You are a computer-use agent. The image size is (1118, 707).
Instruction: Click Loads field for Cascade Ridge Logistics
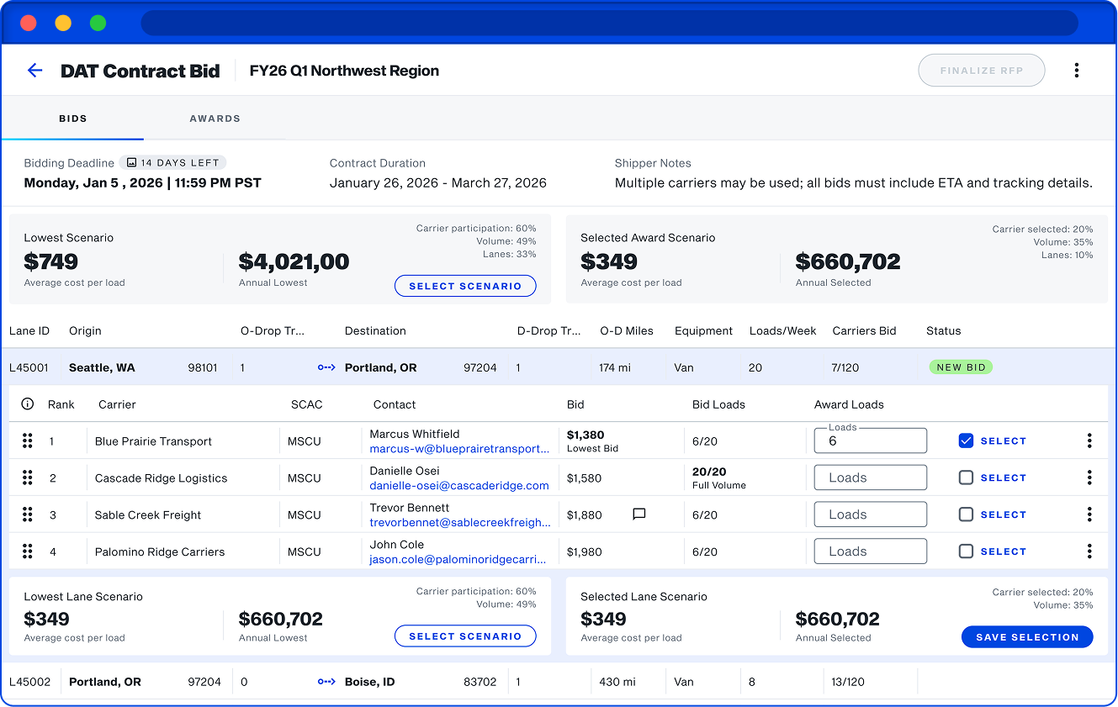[871, 477]
